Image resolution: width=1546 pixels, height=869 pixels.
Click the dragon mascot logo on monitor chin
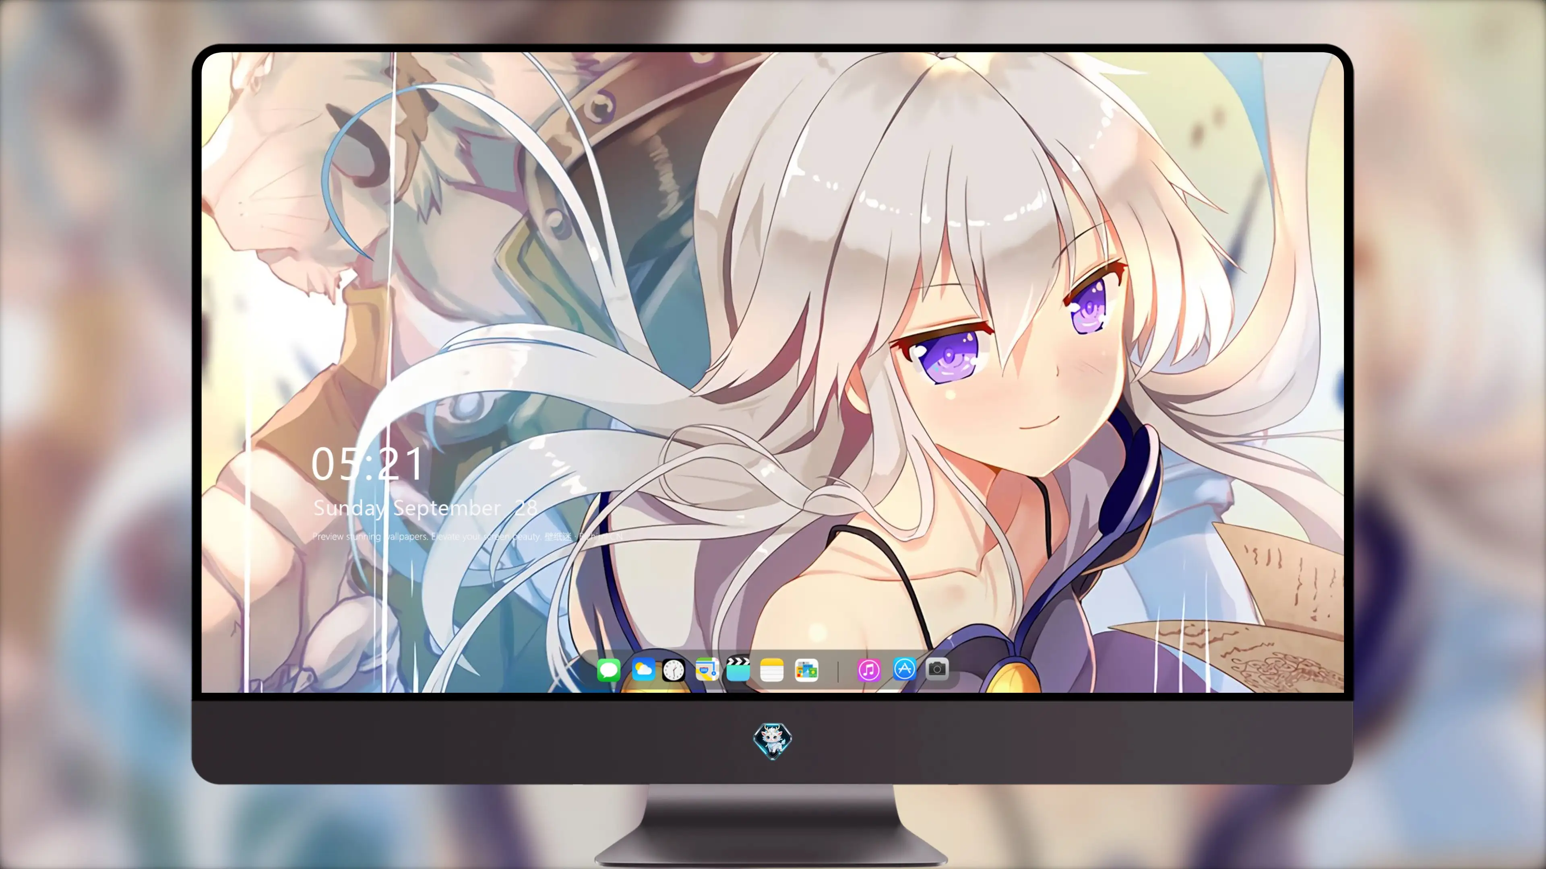(773, 741)
